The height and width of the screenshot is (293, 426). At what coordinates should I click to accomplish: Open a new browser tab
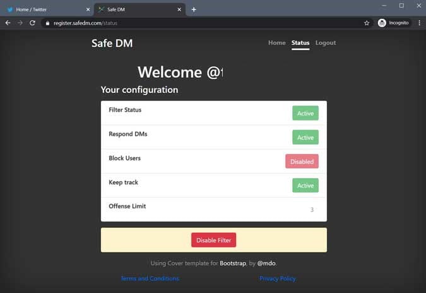194,9
